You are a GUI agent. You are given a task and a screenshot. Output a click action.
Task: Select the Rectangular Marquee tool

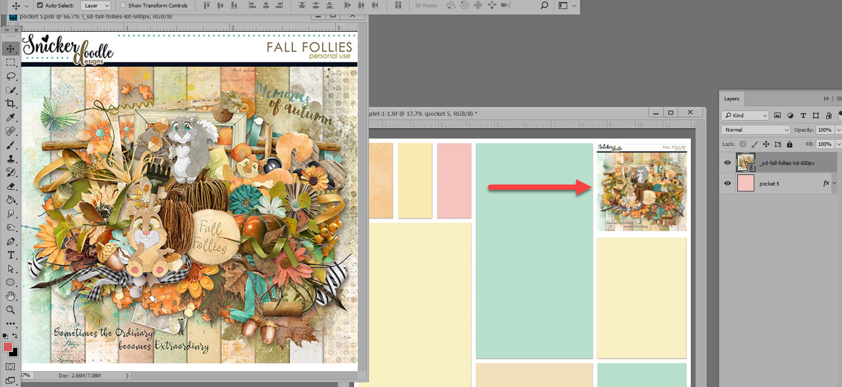[11, 62]
